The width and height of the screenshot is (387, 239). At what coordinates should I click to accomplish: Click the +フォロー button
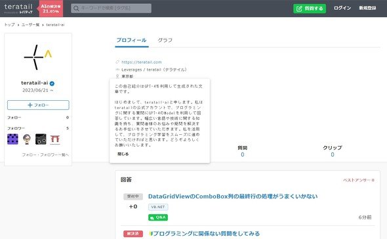coord(38,105)
